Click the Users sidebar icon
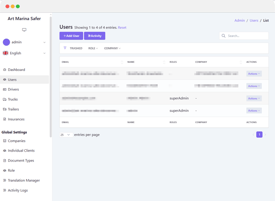This screenshot has height=201, width=275. pyautogui.click(x=5, y=80)
